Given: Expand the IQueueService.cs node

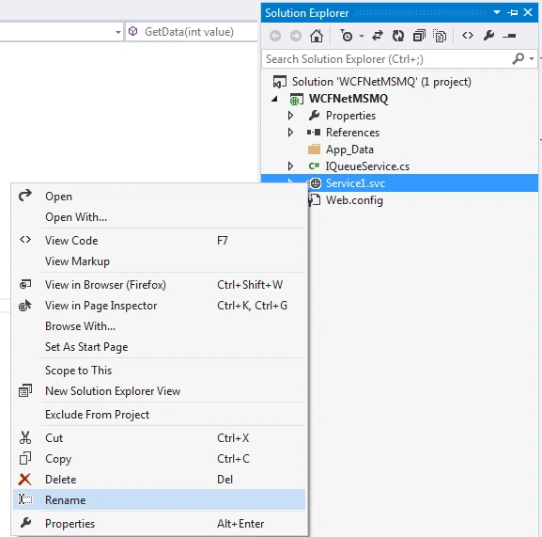Looking at the screenshot, I should tap(290, 166).
